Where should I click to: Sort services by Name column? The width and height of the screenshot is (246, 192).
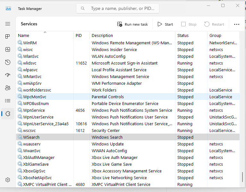click(x=45, y=36)
